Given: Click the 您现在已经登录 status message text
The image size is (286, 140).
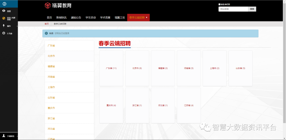Looking at the screenshot, I should [62, 33].
